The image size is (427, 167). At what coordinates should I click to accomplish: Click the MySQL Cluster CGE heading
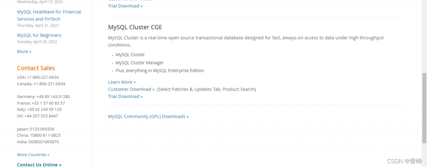[x=135, y=27]
